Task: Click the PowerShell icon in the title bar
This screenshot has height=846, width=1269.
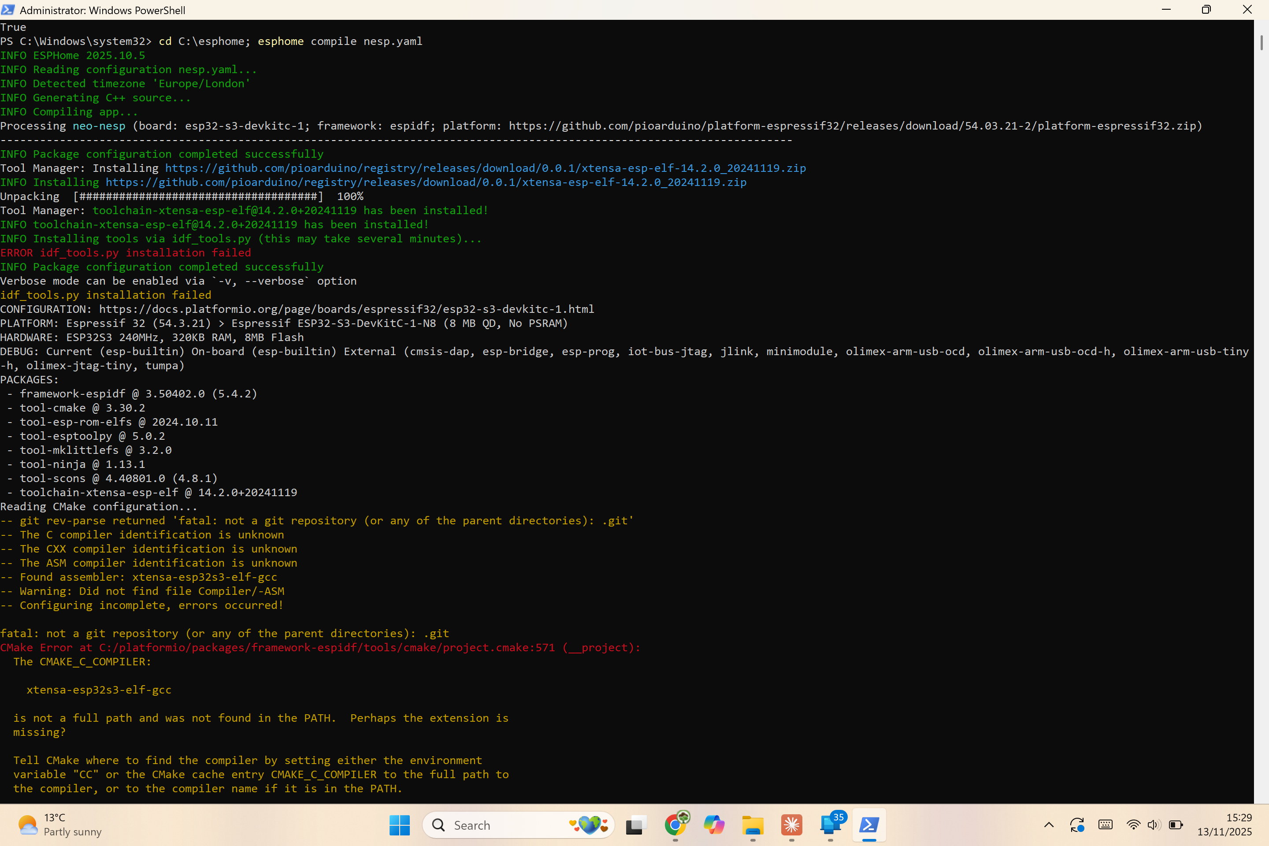Action: (x=7, y=10)
